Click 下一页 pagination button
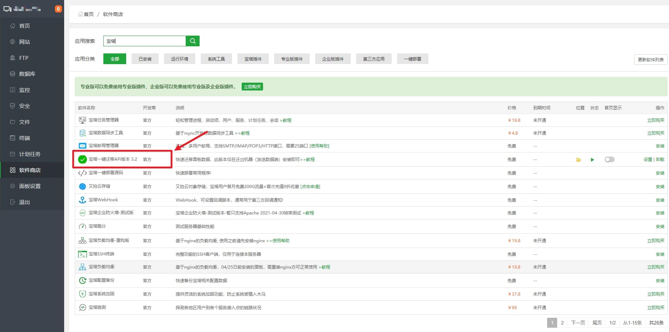This screenshot has width=669, height=332. point(578,323)
